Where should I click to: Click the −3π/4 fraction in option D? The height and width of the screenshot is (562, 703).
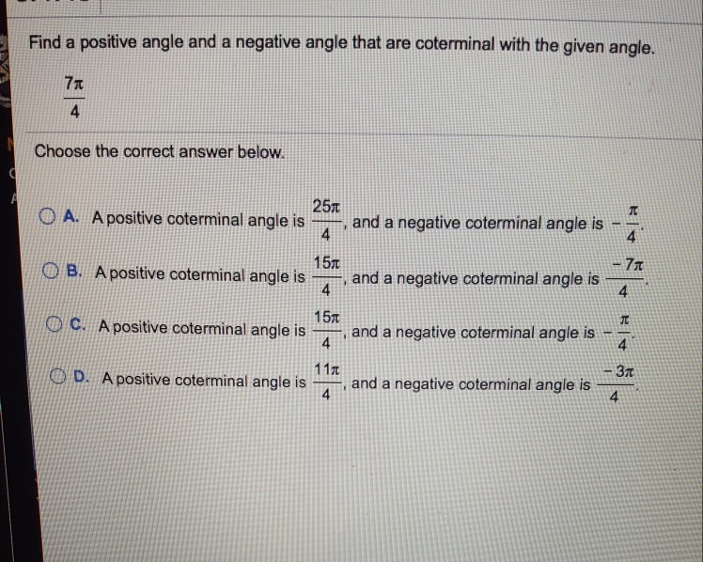(615, 384)
